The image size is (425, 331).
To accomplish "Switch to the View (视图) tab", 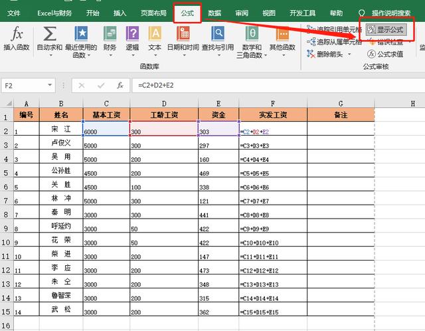I will pyautogui.click(x=269, y=13).
